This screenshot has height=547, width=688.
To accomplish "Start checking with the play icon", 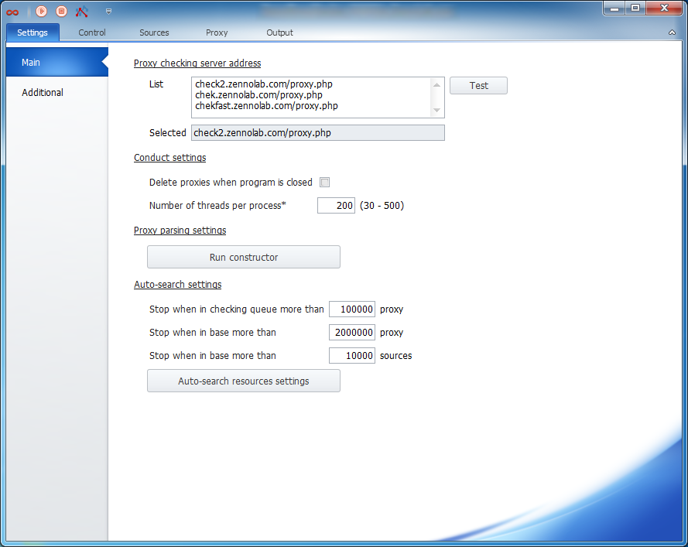I will click(41, 11).
